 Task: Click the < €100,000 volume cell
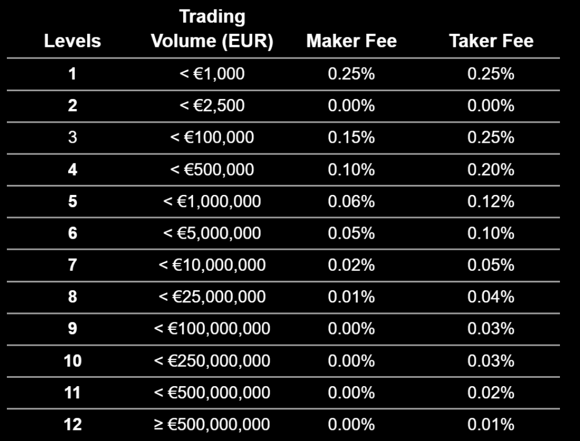(212, 138)
